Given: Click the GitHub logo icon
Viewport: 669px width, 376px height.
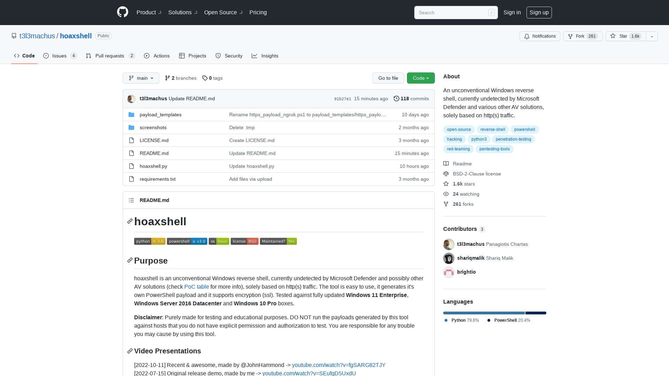Looking at the screenshot, I should pyautogui.click(x=123, y=12).
